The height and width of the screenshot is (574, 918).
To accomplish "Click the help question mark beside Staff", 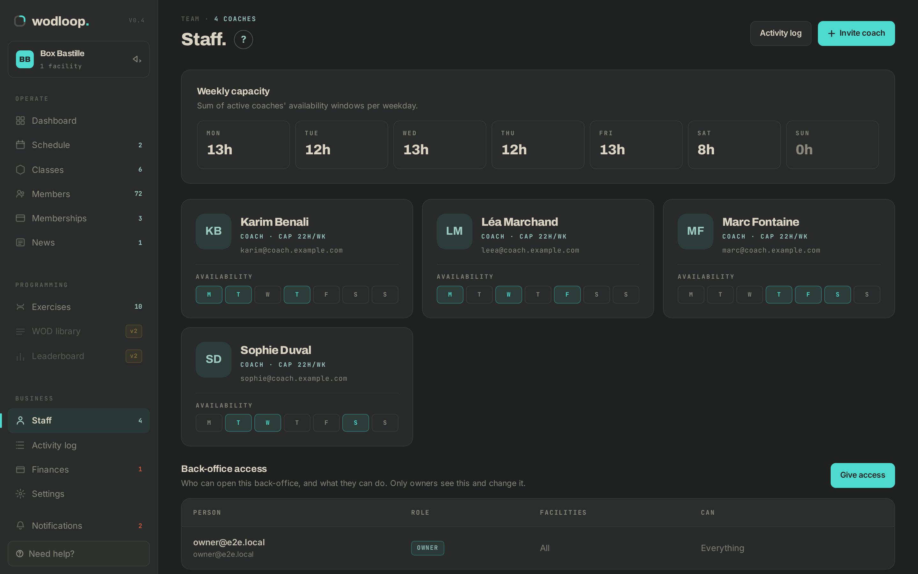I will click(244, 40).
